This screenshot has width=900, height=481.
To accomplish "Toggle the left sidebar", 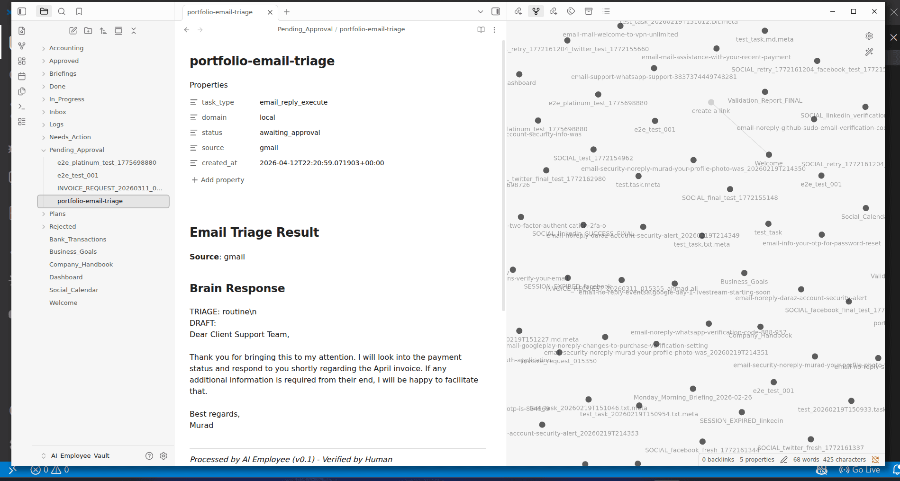I will pyautogui.click(x=22, y=11).
